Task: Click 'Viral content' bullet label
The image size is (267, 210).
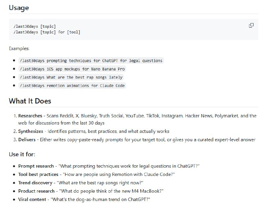Action: click(x=32, y=199)
